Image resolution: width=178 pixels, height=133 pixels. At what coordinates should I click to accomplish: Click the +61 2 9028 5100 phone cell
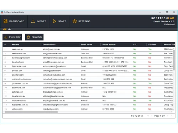(x=109, y=92)
